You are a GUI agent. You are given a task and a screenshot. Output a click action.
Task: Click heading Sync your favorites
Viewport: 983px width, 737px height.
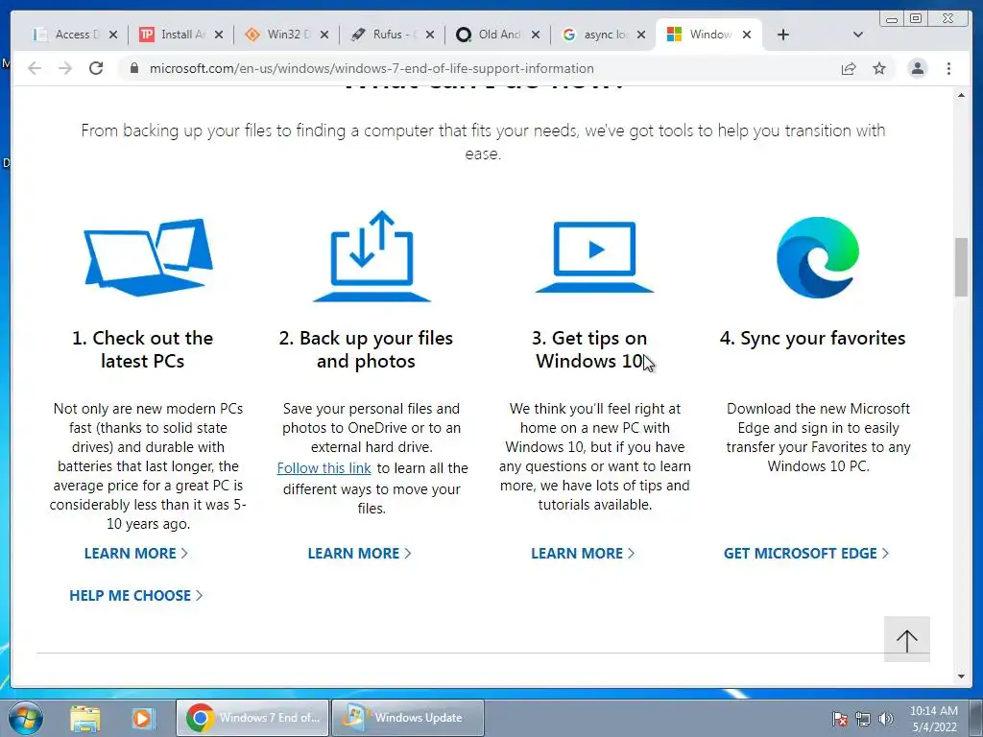click(812, 339)
